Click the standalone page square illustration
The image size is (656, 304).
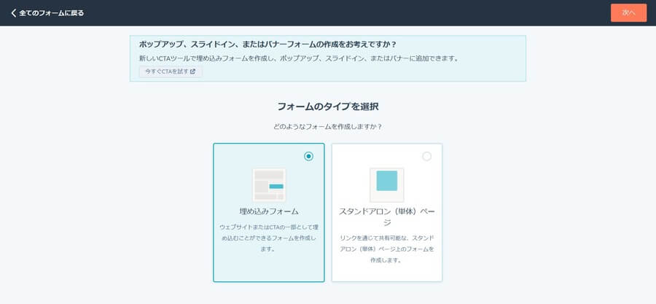(387, 185)
